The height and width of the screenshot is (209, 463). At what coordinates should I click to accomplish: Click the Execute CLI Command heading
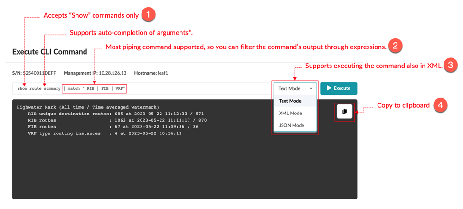[49, 52]
